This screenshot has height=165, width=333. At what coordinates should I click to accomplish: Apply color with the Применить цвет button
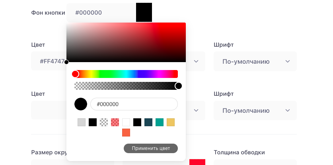tap(151, 148)
